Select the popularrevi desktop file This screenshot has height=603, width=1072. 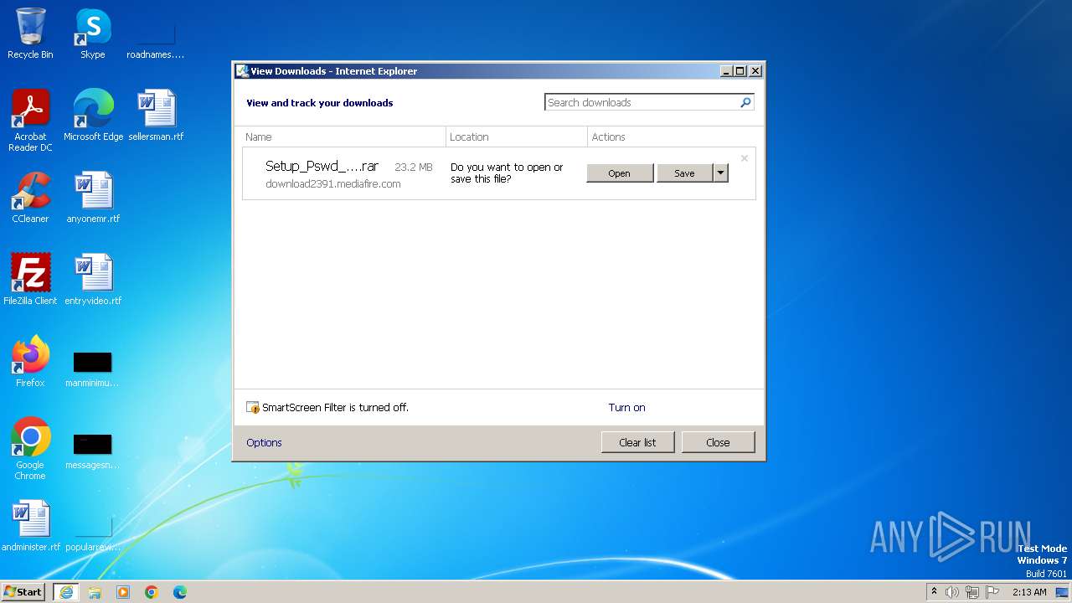(x=93, y=533)
